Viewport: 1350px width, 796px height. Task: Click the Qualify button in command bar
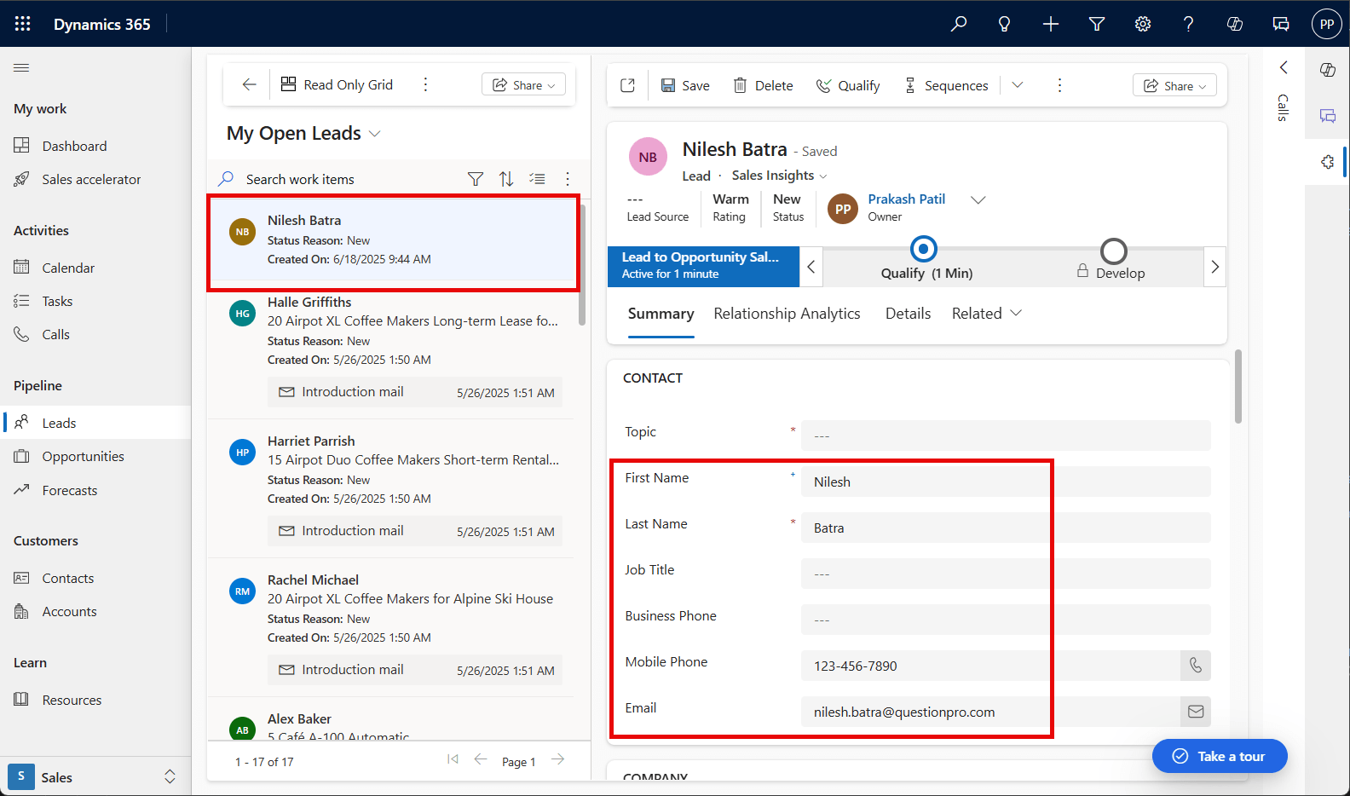[x=848, y=85]
